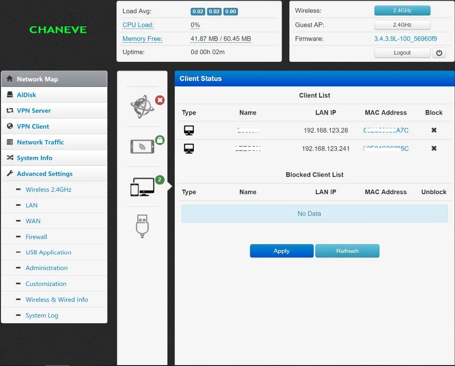Block the client at 192.168.123.28
Screen dimensions: 455x366
coord(434,130)
